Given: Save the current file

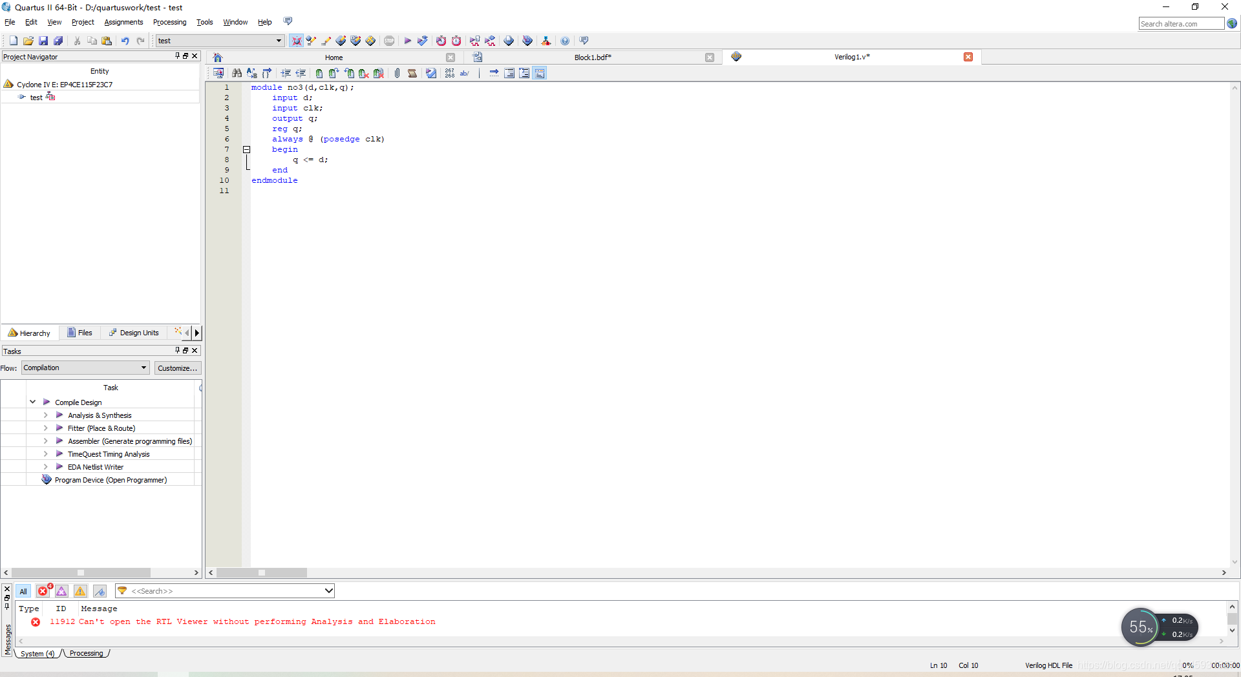Looking at the screenshot, I should pyautogui.click(x=43, y=41).
